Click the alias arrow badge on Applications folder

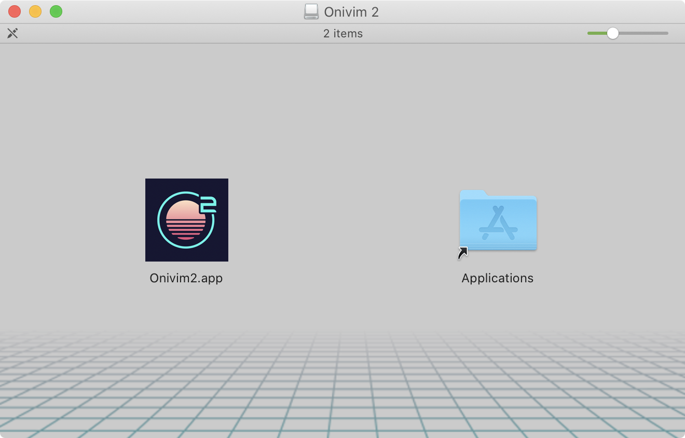[462, 253]
